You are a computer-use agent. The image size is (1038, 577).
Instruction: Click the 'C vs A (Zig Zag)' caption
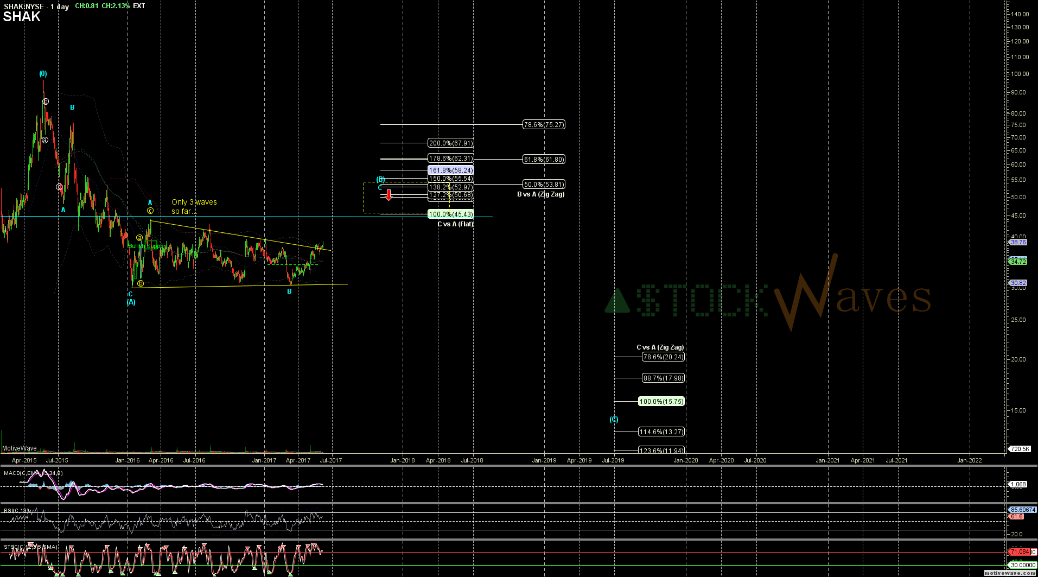[660, 347]
